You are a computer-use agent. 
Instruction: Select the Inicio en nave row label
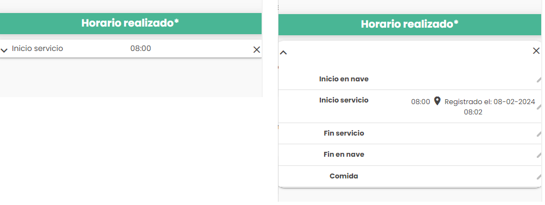(x=344, y=79)
